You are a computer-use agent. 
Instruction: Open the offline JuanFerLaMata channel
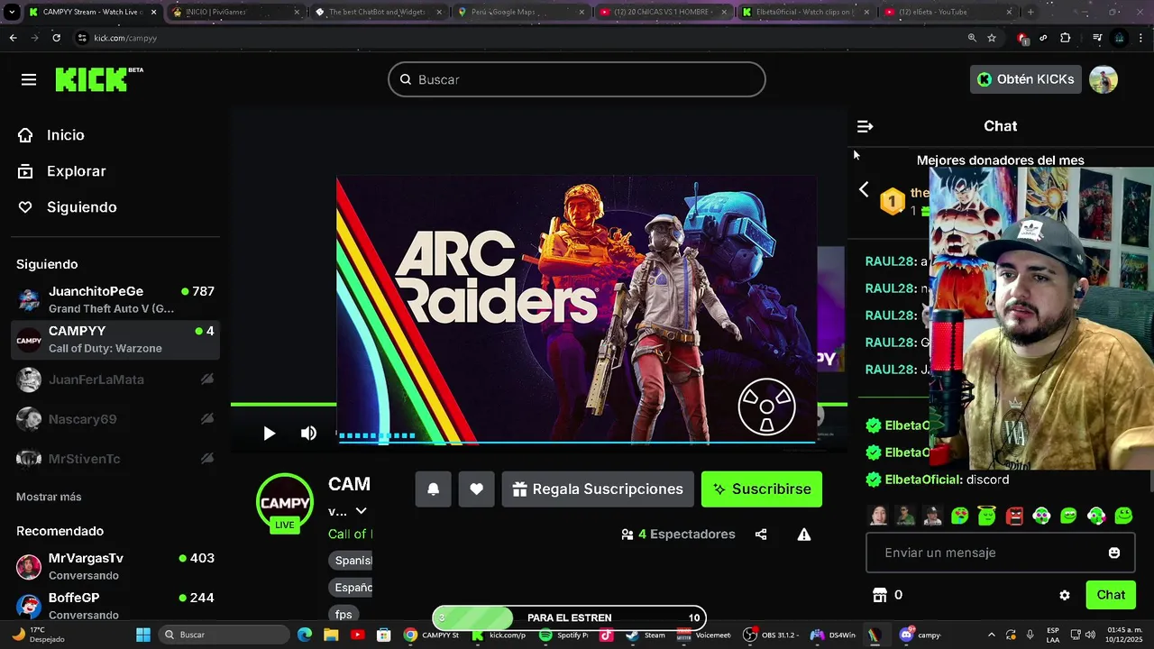pyautogui.click(x=115, y=379)
